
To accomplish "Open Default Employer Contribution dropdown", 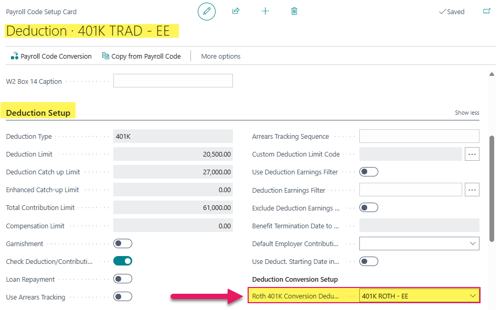I will coord(473,243).
